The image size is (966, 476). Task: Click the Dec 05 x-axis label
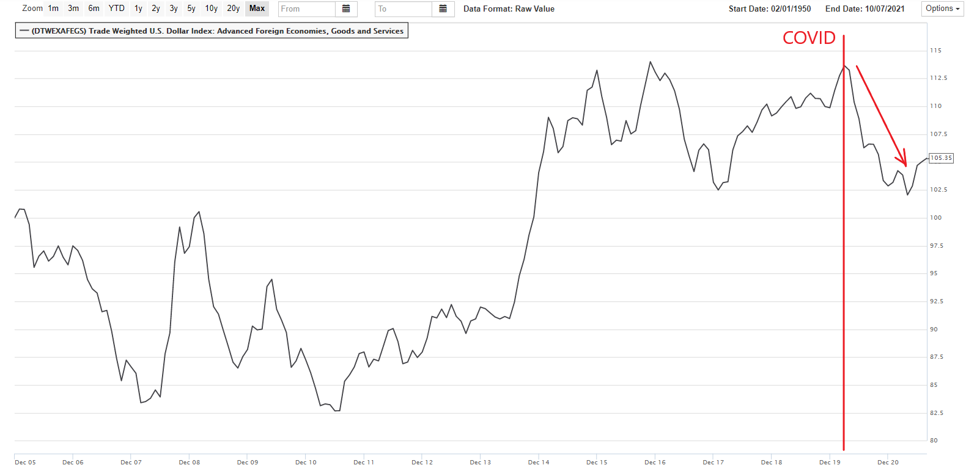coord(25,463)
